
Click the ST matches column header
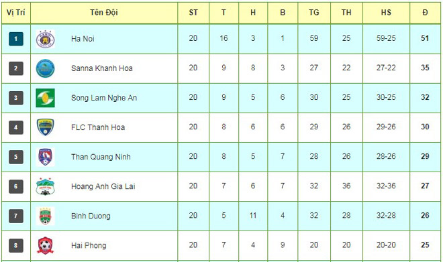point(193,13)
